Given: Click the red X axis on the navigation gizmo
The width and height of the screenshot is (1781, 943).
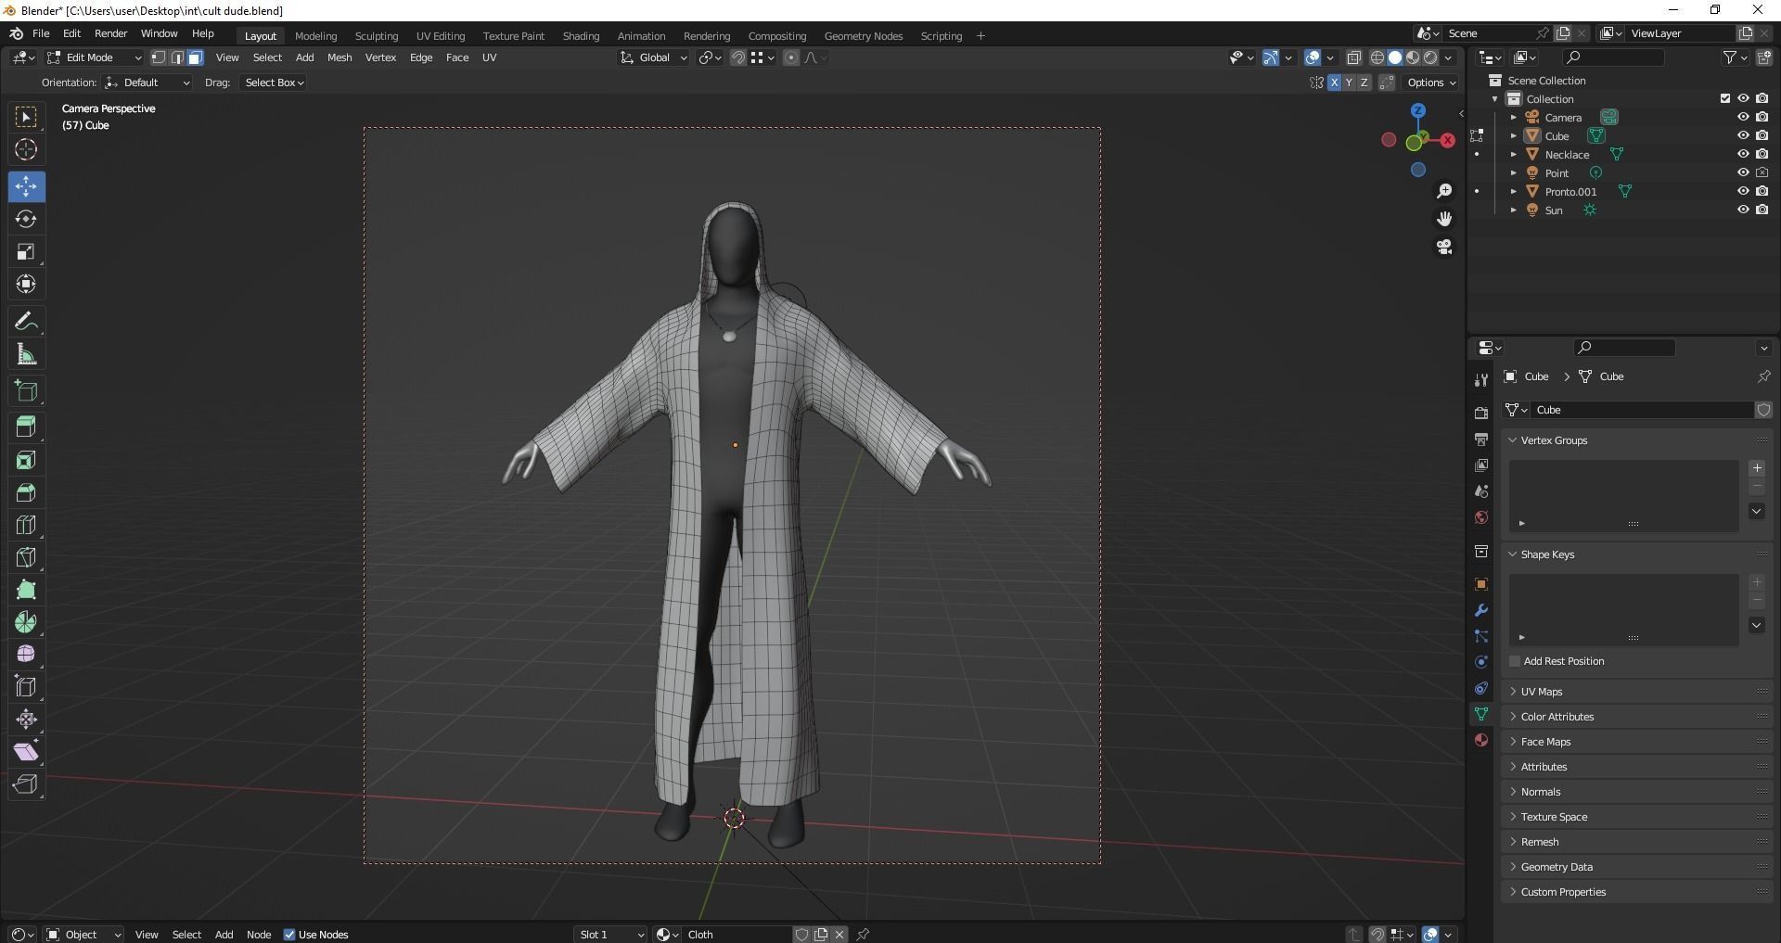Looking at the screenshot, I should pos(1447,140).
